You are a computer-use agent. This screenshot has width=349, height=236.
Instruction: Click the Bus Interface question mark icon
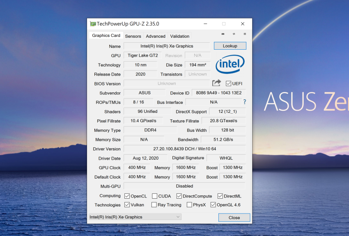(245, 102)
